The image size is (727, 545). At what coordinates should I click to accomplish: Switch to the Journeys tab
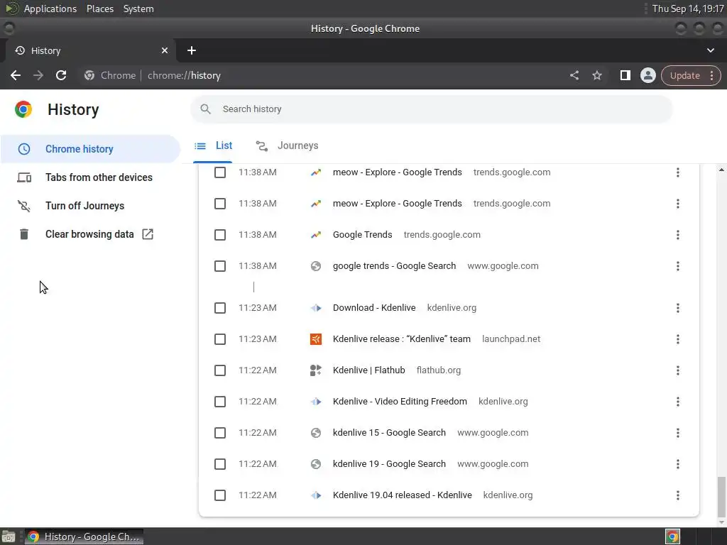(x=287, y=145)
